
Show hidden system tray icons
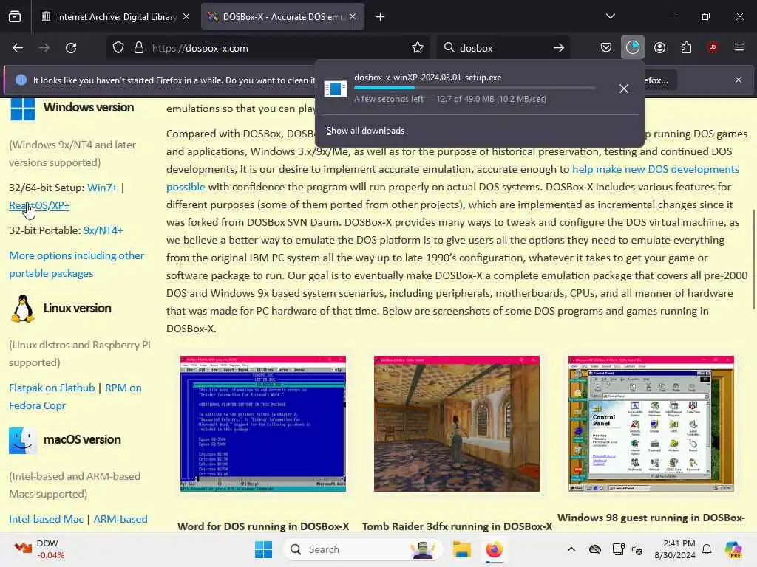[571, 549]
